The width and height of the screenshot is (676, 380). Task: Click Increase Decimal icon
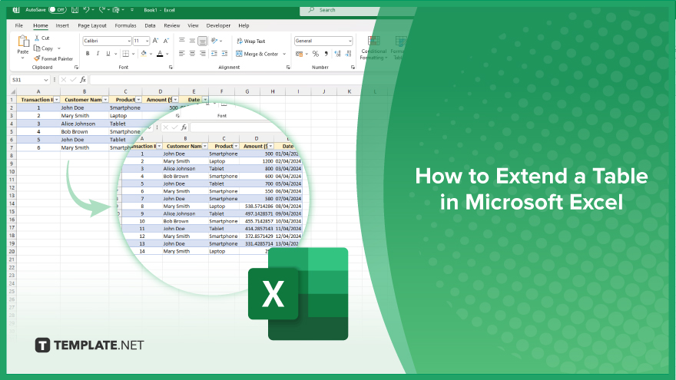point(337,54)
